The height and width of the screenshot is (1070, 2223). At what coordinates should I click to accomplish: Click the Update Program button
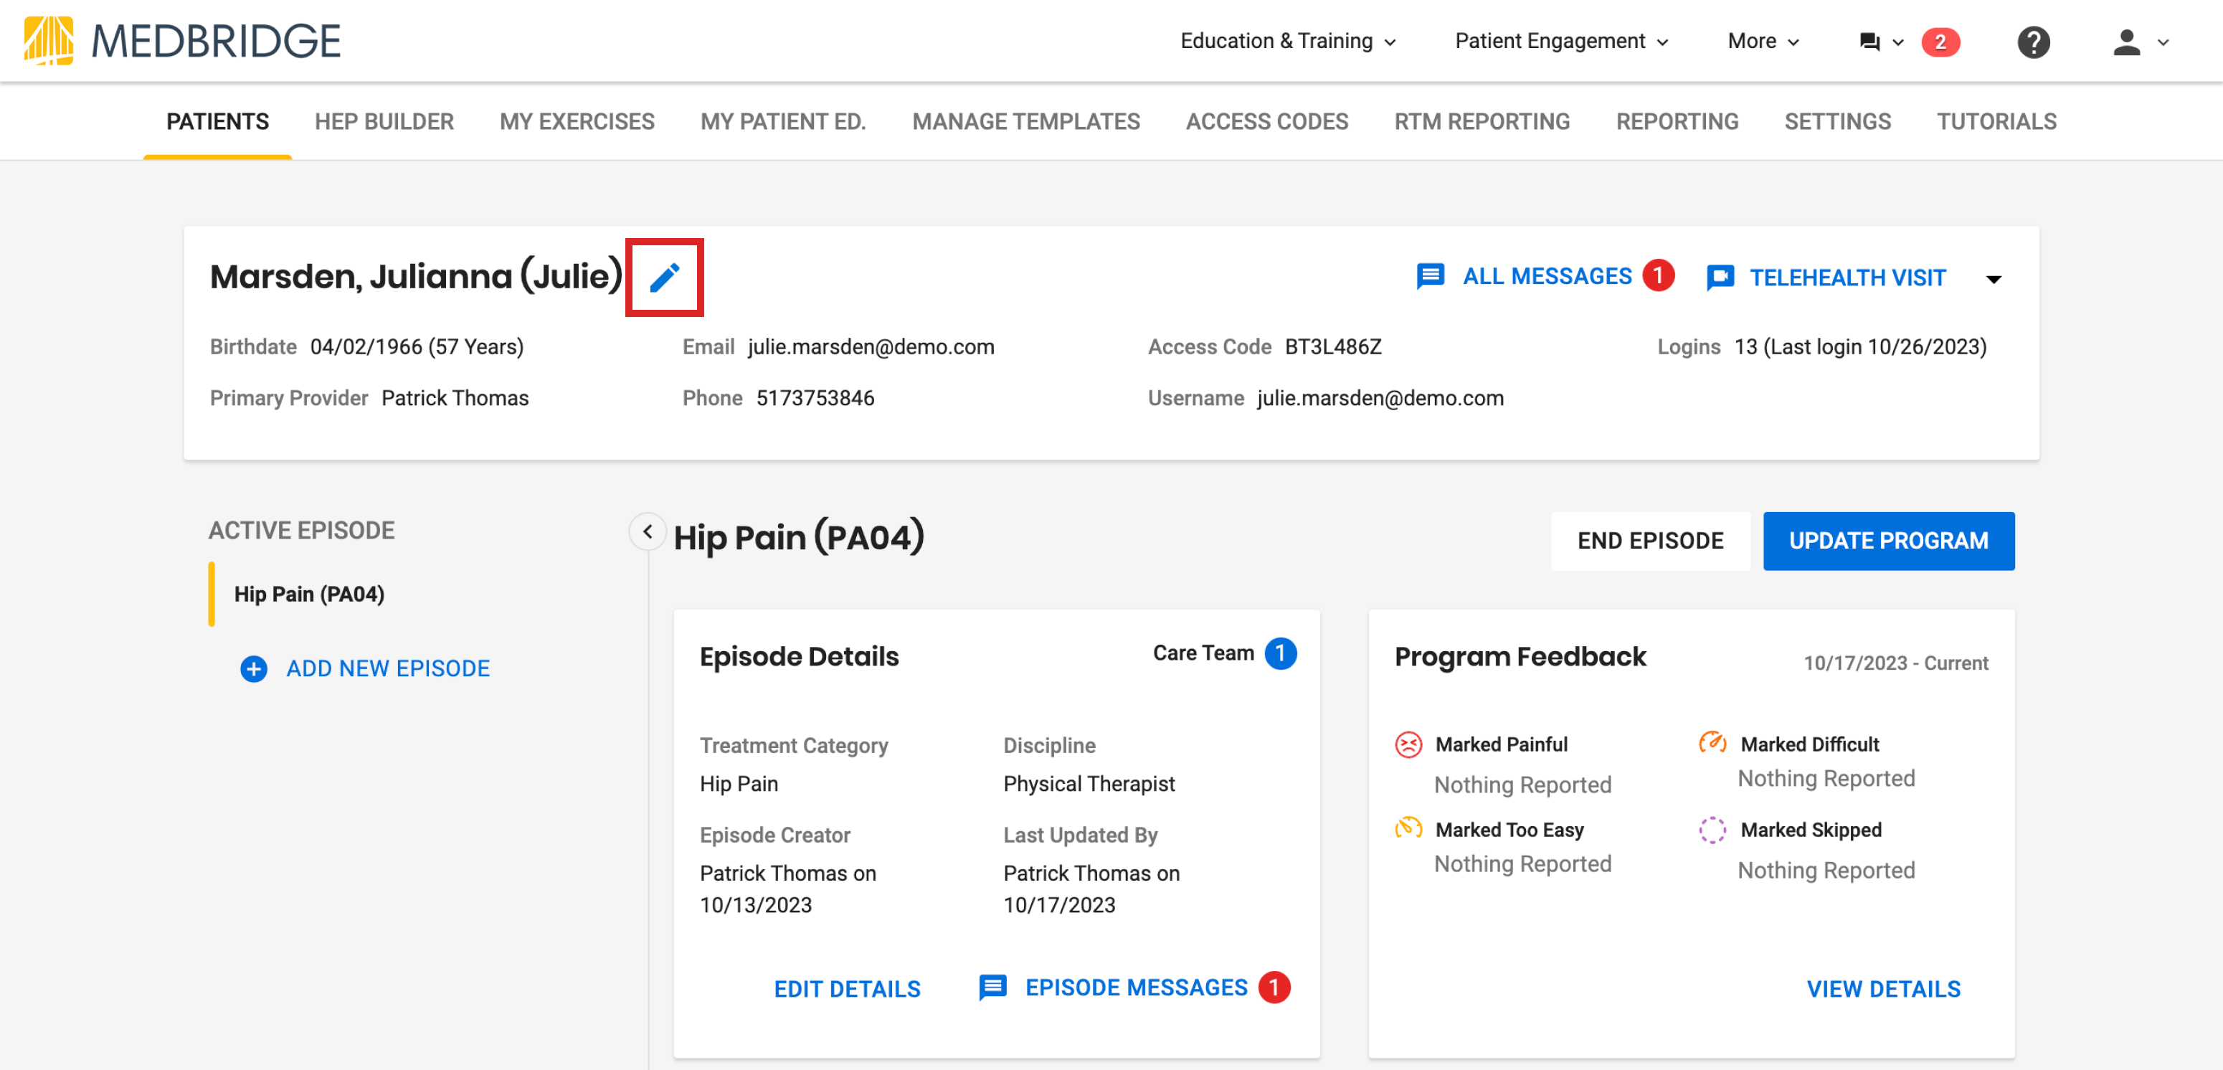tap(1888, 541)
